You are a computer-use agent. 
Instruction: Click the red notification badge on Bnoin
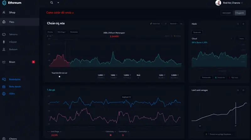[33, 62]
